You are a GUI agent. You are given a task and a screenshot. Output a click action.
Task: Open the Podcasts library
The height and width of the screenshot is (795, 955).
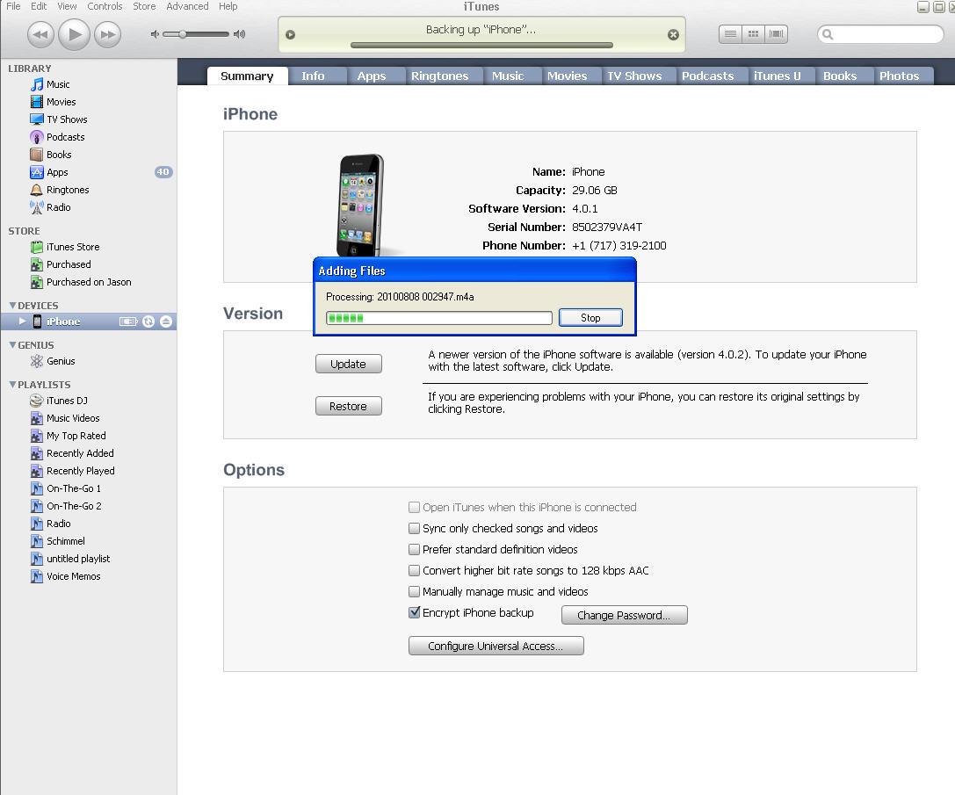(65, 137)
